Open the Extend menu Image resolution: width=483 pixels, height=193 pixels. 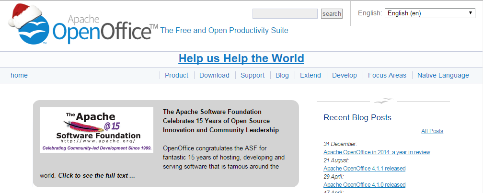point(310,75)
